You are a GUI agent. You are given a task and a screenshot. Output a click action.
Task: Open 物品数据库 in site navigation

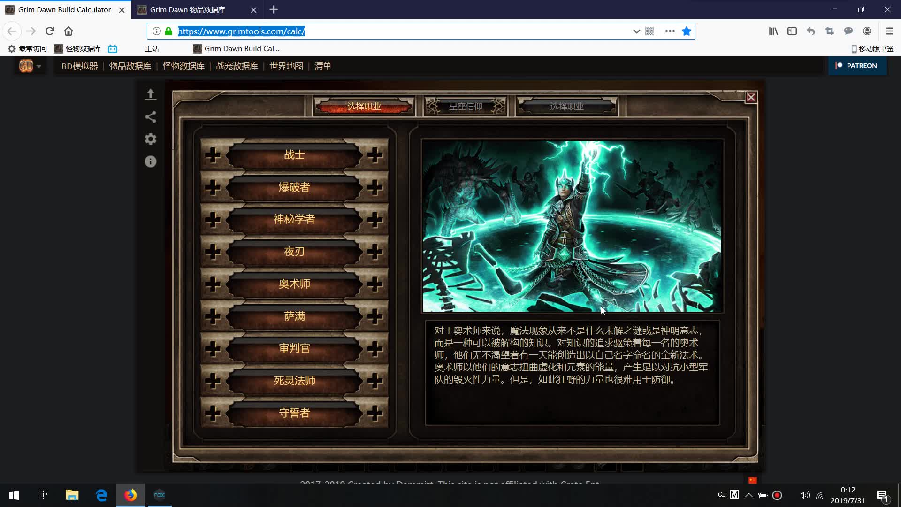pos(130,66)
